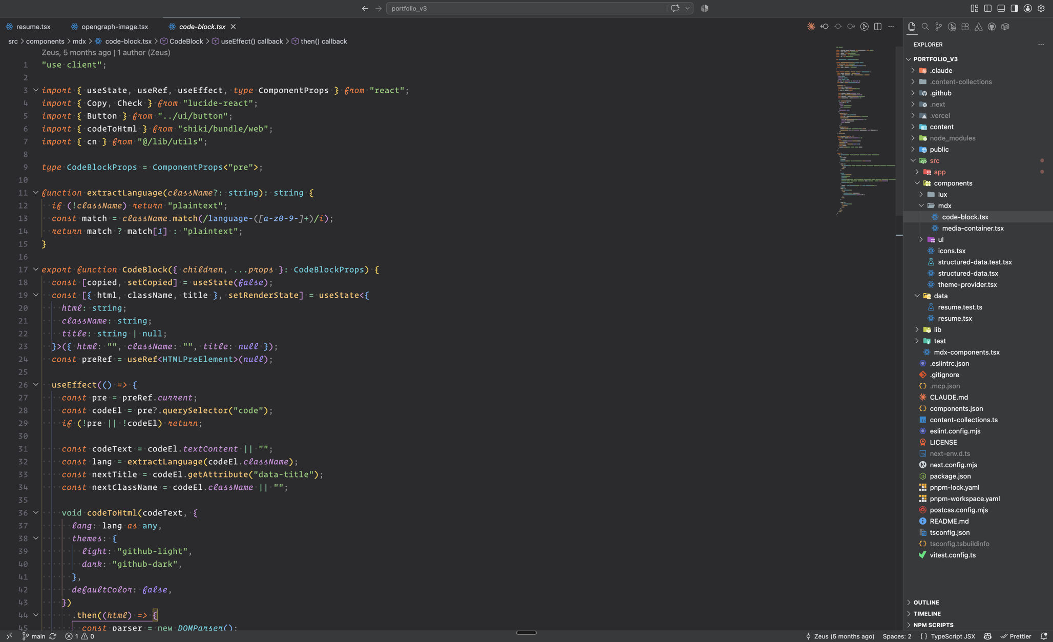Viewport: 1053px width, 642px height.
Task: Open the git graph circle icon in editor toolbar
Action: coord(865,27)
